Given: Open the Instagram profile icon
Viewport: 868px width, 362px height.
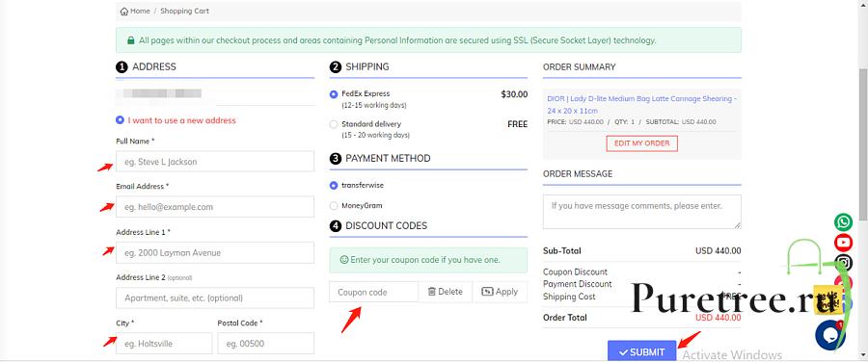Looking at the screenshot, I should [x=844, y=263].
